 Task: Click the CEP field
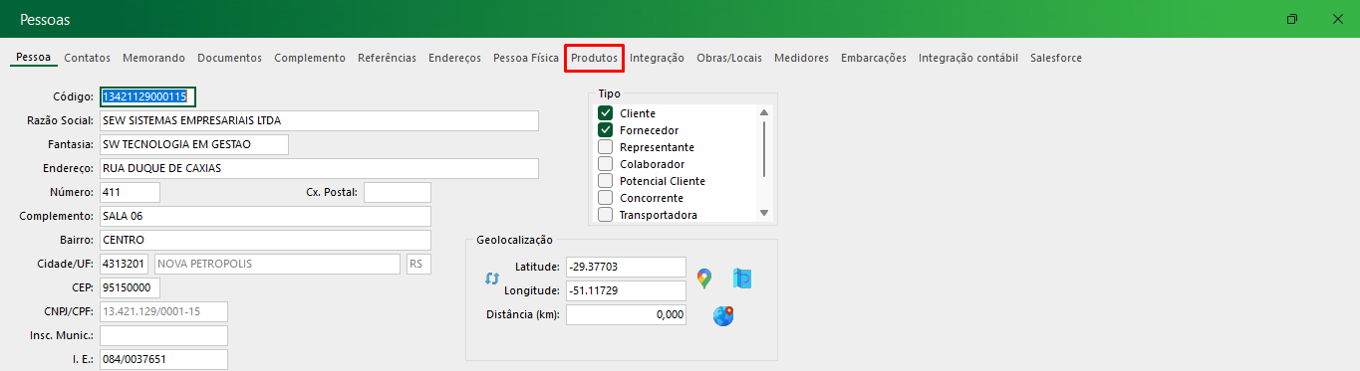[x=130, y=287]
